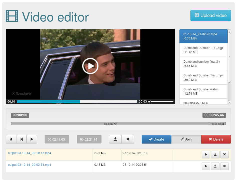237x182 pixels.
Task: Click the 00:00:03.34 timeline segment
Action: pos(218,124)
